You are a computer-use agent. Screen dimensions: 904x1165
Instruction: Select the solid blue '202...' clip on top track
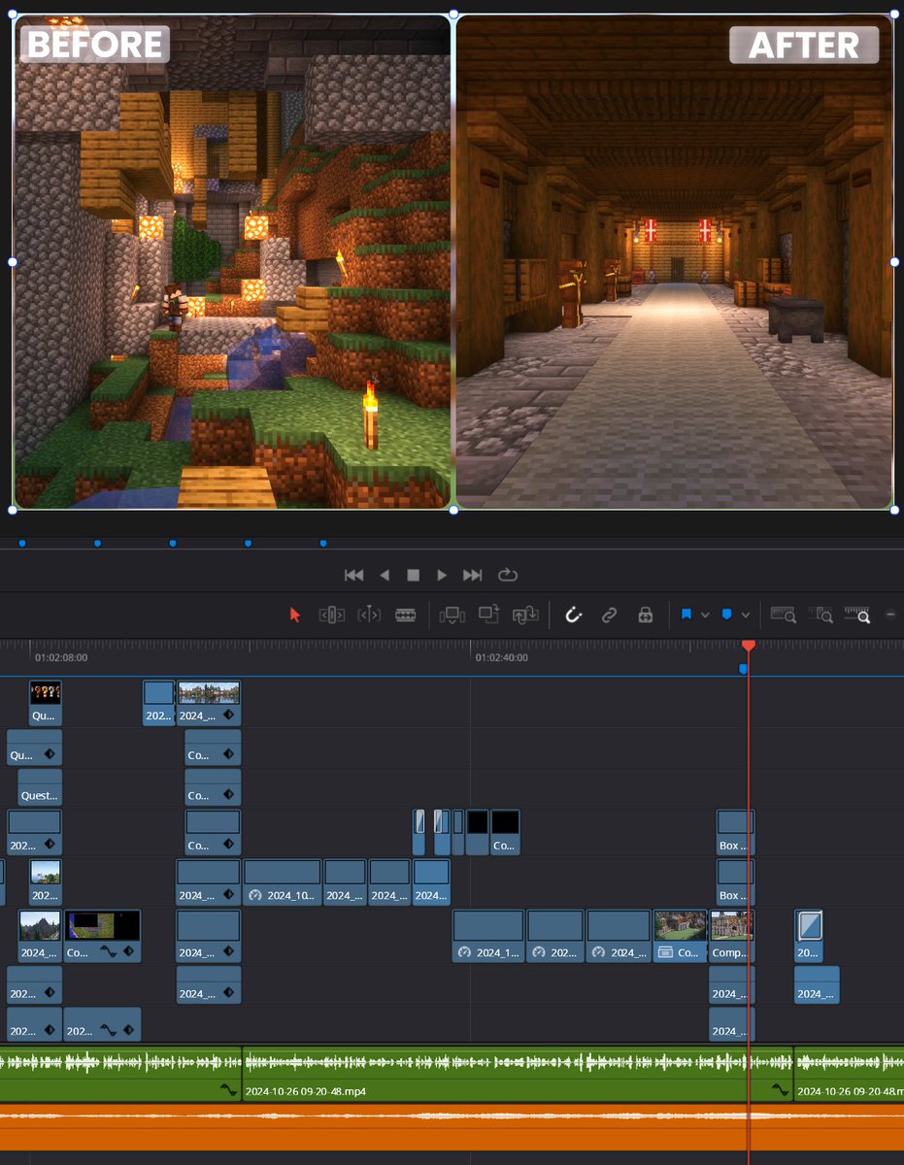[159, 703]
